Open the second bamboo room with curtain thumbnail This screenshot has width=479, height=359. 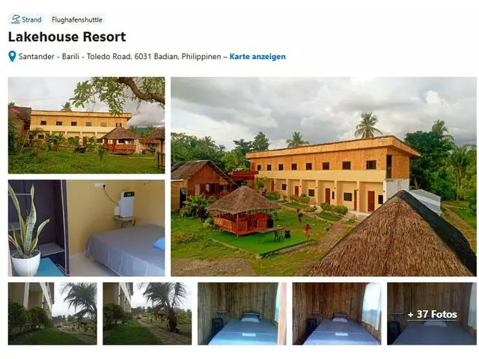click(x=337, y=313)
